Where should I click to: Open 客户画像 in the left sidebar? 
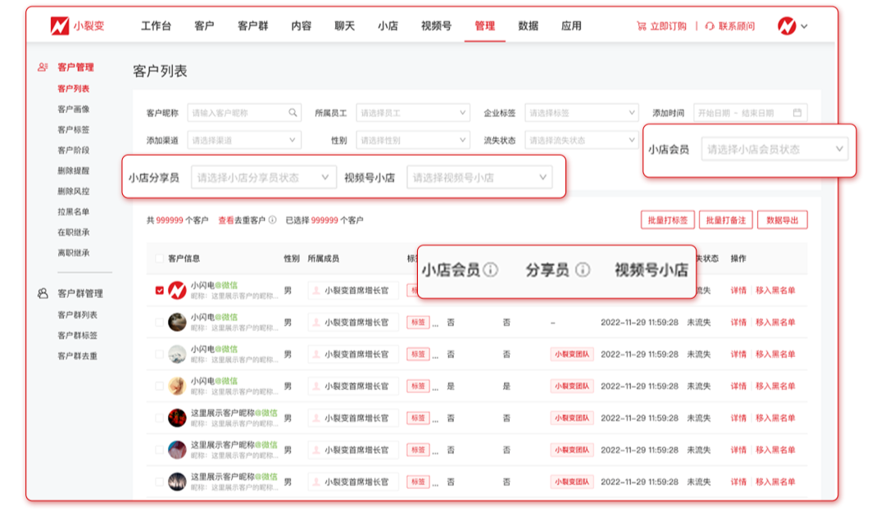pos(74,109)
